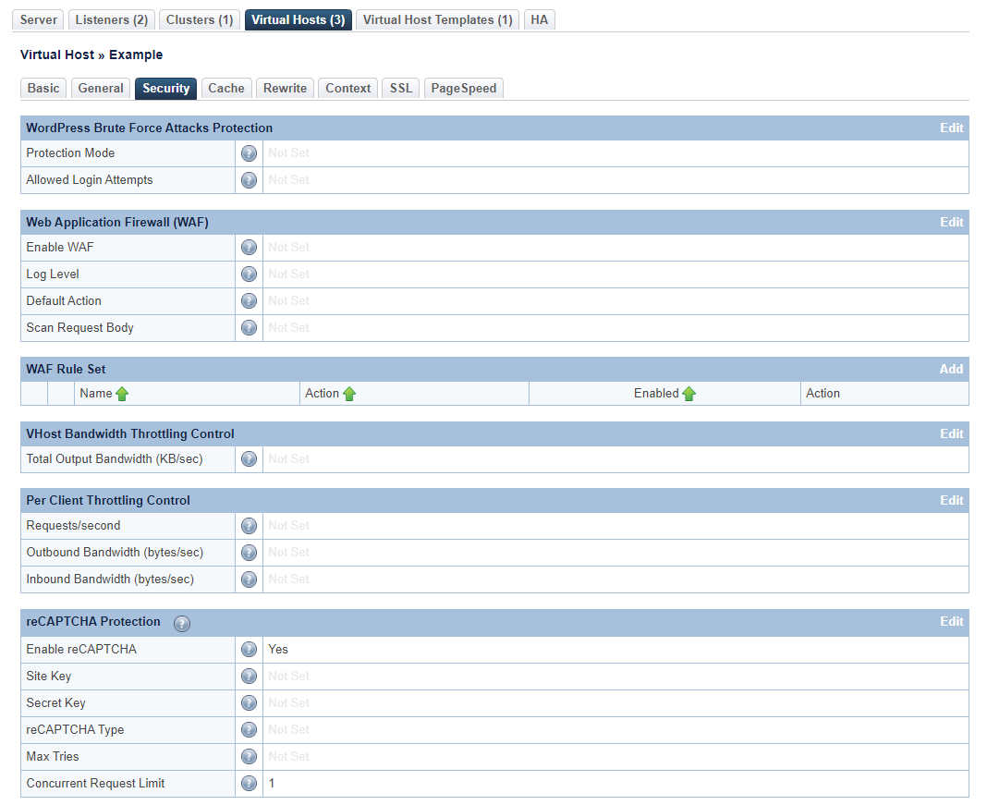The width and height of the screenshot is (987, 805).
Task: Edit the reCAPTCHA Protection settings
Action: point(951,622)
